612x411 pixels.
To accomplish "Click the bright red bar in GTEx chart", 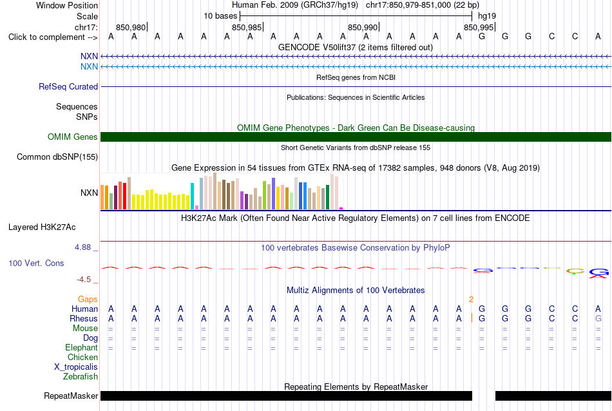I will pyautogui.click(x=124, y=196).
